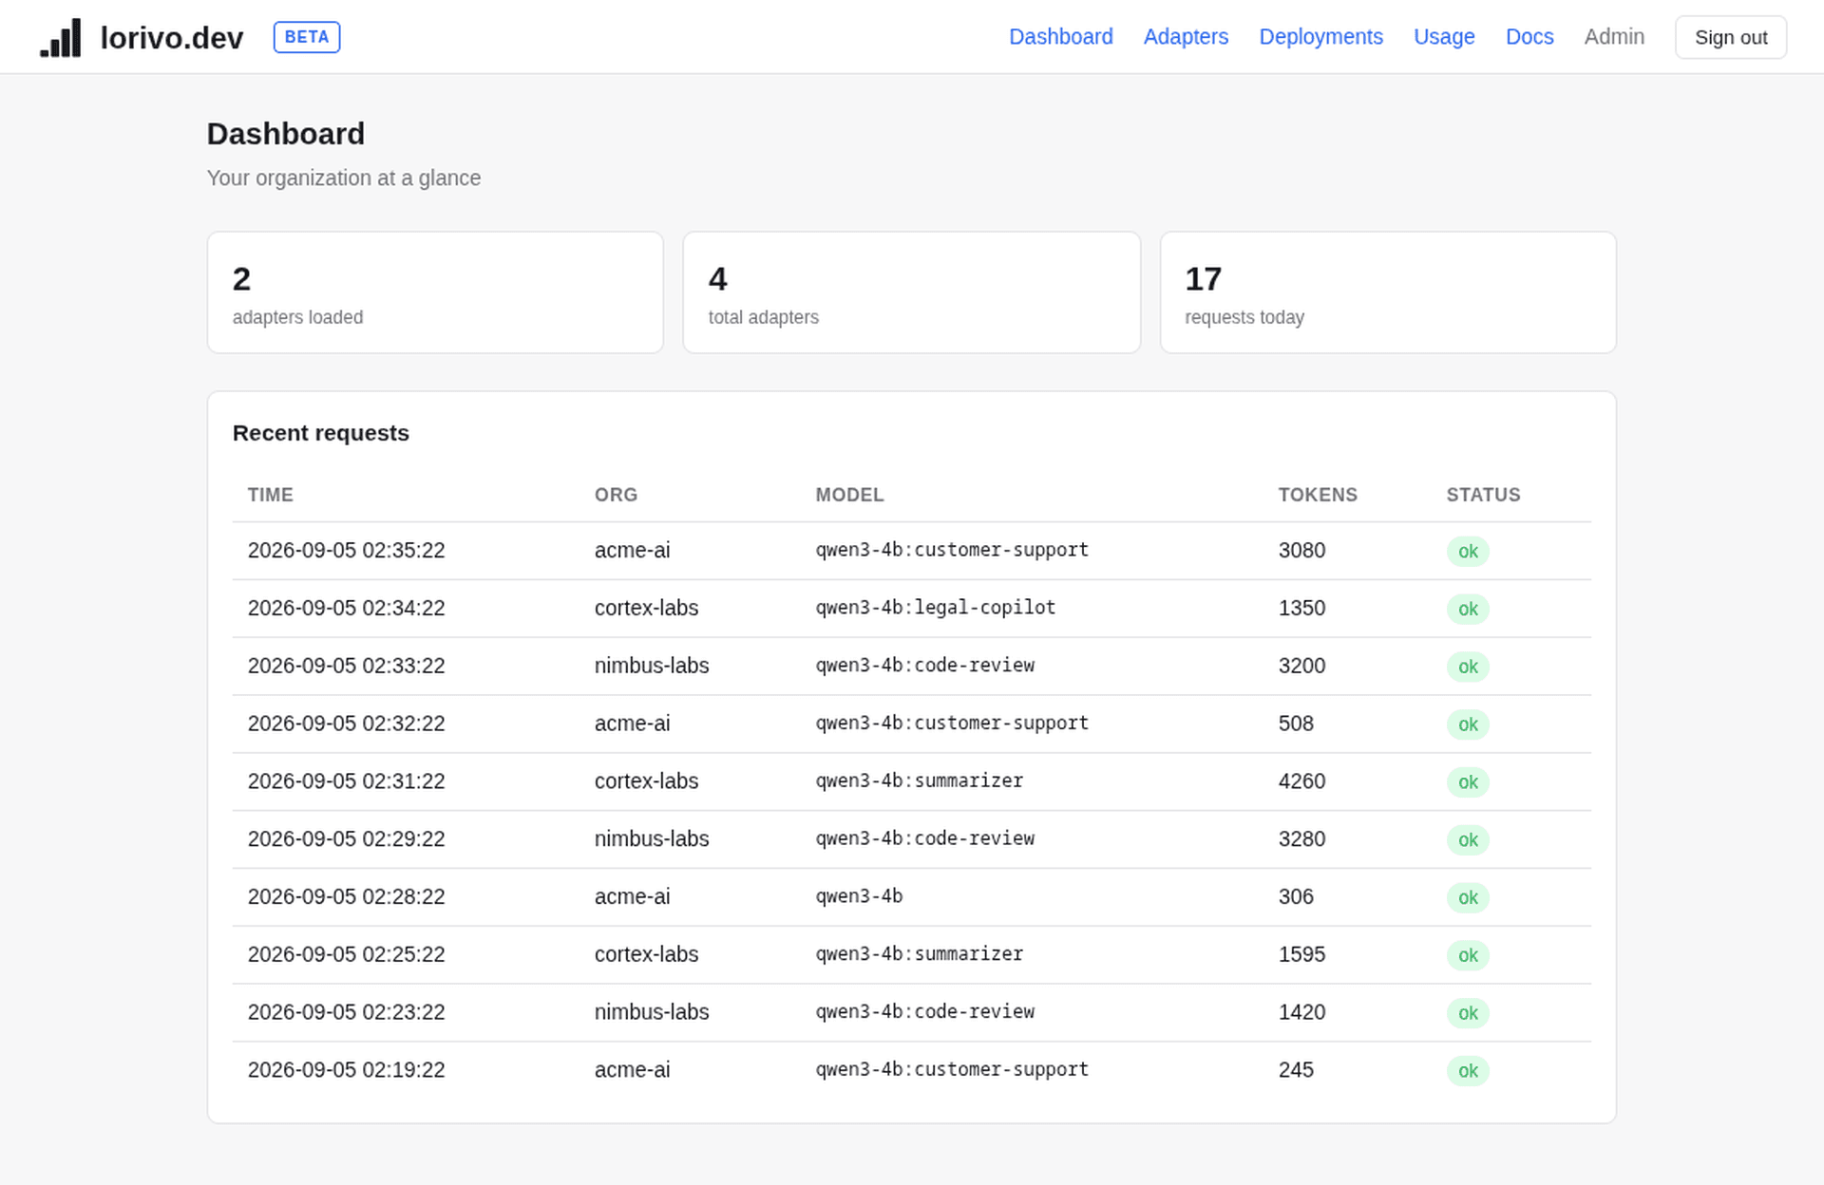Click the ok status badge for 02:28:22
1824x1185 pixels.
[1468, 898]
